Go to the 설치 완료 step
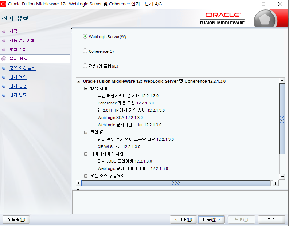 (18, 95)
